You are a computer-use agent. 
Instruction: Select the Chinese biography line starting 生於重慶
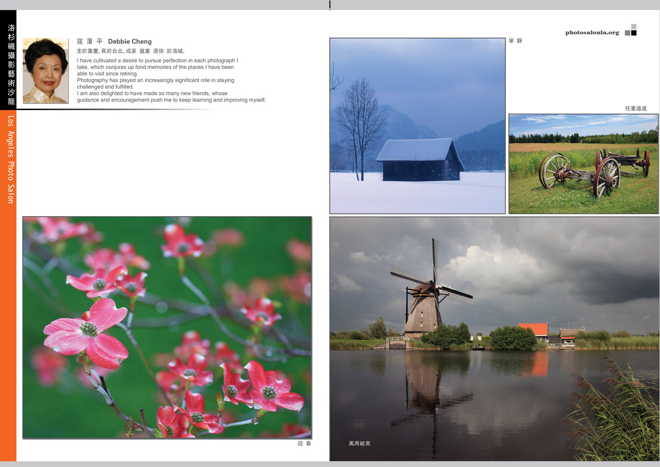pyautogui.click(x=131, y=51)
